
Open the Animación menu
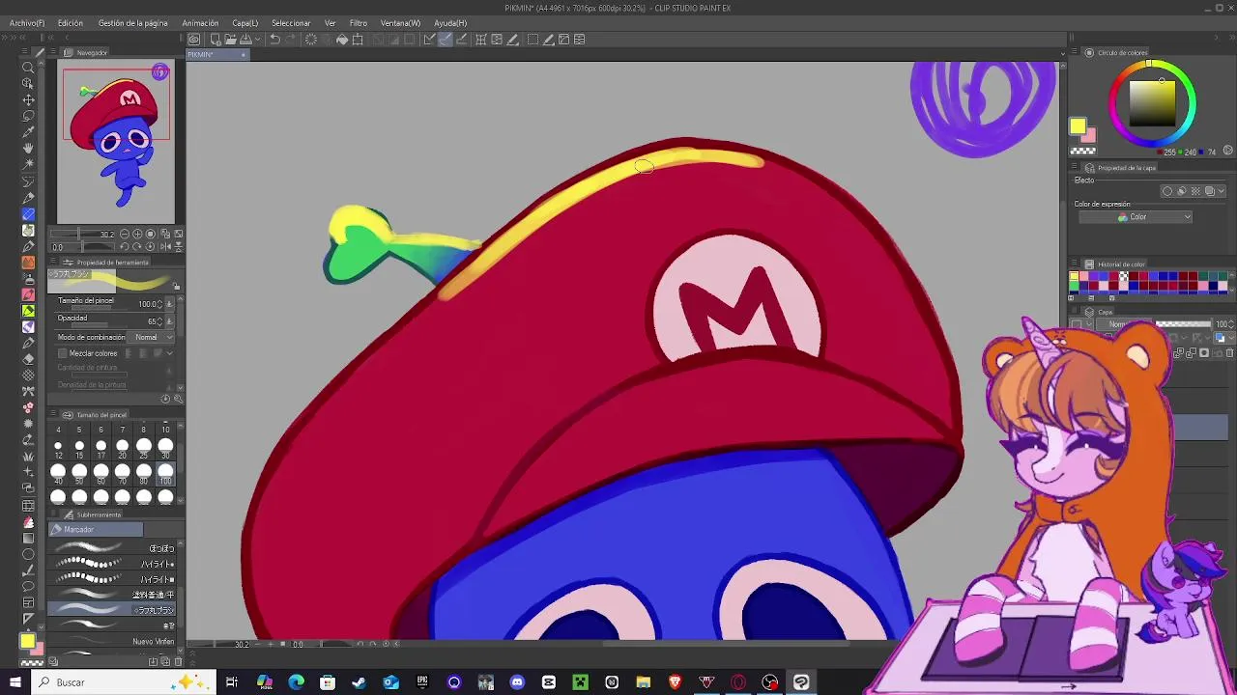pos(200,23)
